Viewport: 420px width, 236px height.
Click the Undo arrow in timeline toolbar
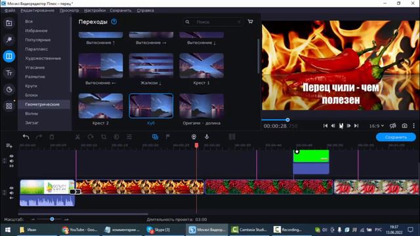pyautogui.click(x=26, y=137)
